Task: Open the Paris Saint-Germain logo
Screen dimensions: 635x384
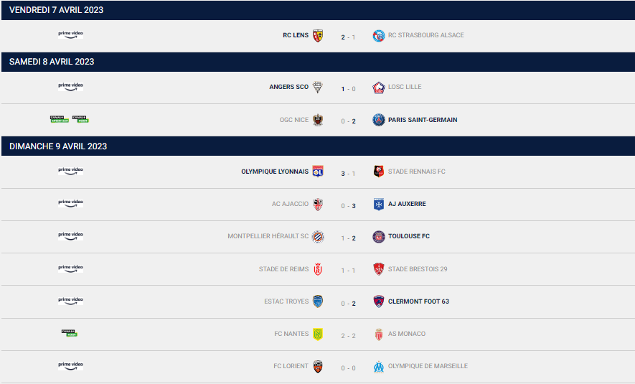Action: click(379, 120)
